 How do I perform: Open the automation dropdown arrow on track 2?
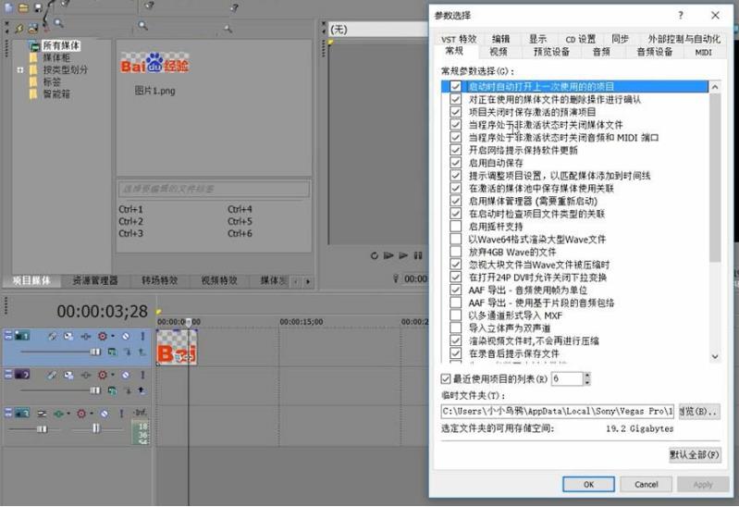(x=113, y=375)
